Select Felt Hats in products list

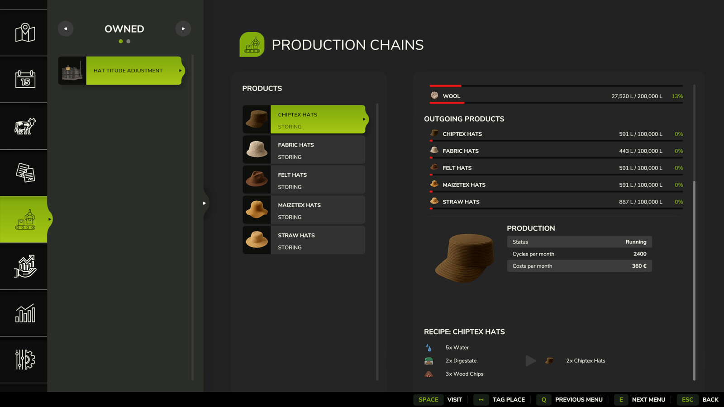pyautogui.click(x=317, y=180)
